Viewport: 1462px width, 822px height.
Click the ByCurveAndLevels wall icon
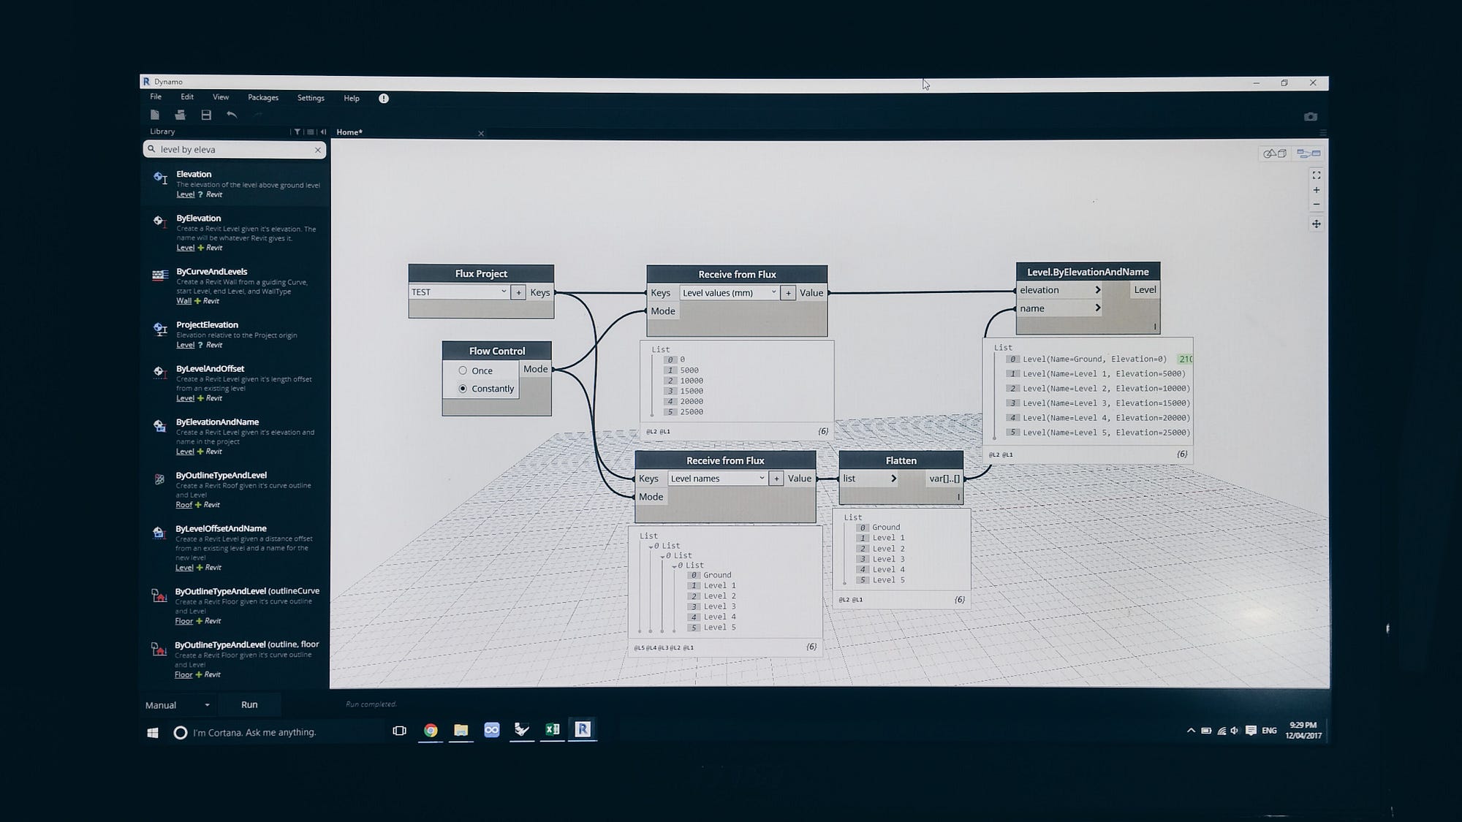click(x=160, y=275)
